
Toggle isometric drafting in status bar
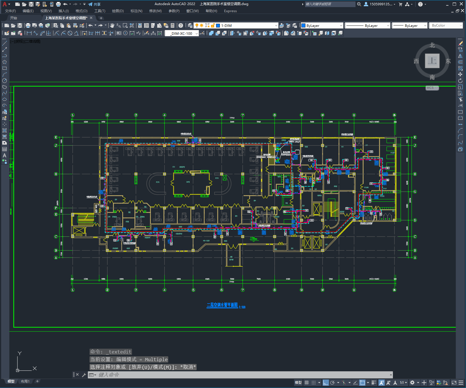[344, 383]
